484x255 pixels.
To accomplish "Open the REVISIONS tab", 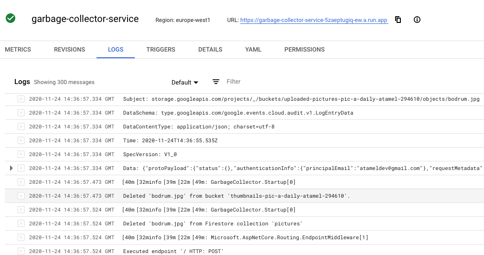I will click(x=69, y=50).
